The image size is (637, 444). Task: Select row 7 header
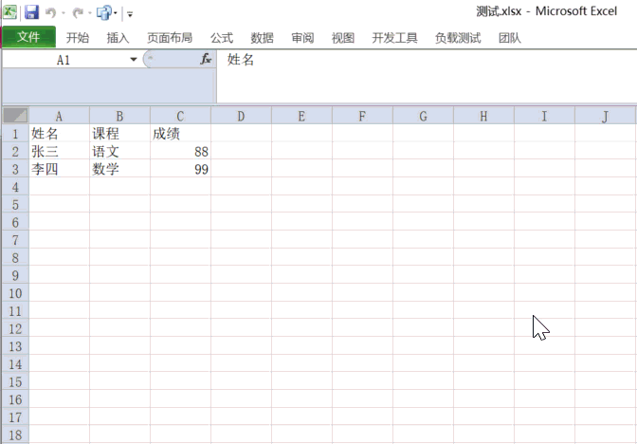pos(15,240)
